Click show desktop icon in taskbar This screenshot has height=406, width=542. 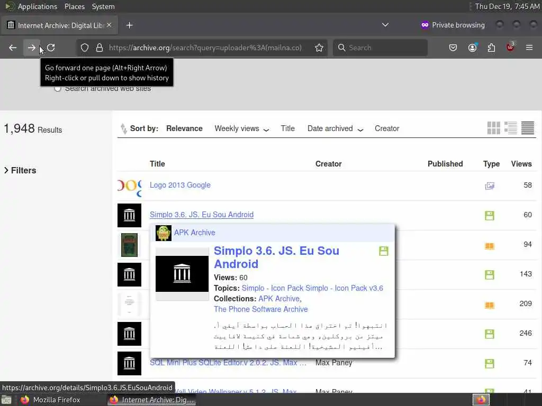click(x=6, y=400)
